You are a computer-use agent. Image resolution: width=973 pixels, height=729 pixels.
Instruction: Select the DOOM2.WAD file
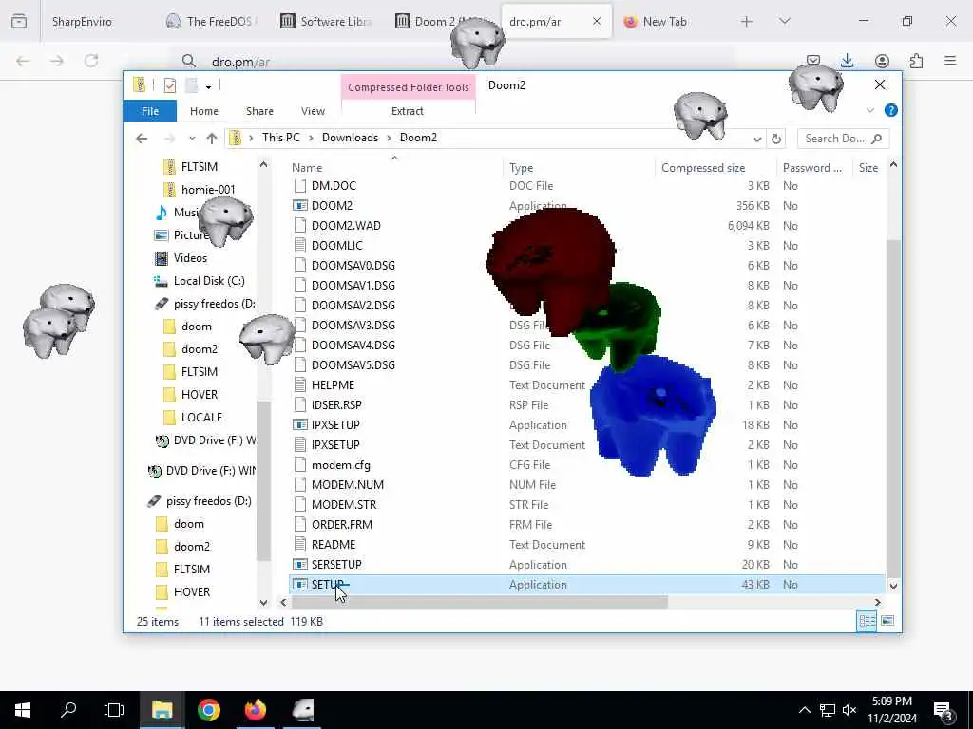click(x=346, y=226)
